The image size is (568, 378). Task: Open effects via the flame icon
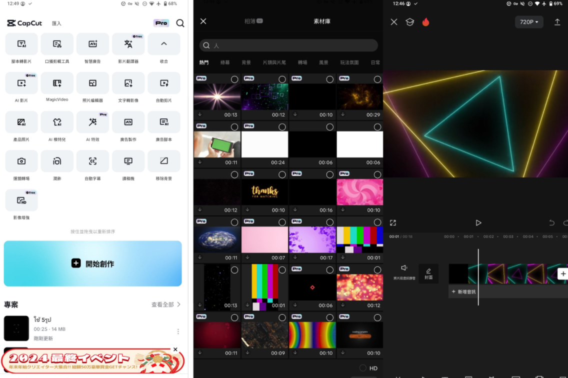tap(426, 22)
